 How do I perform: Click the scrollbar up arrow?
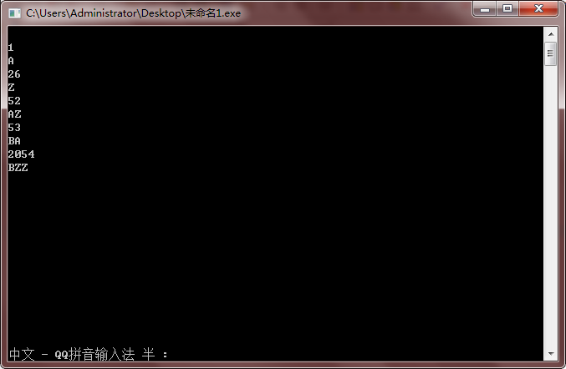[x=551, y=34]
